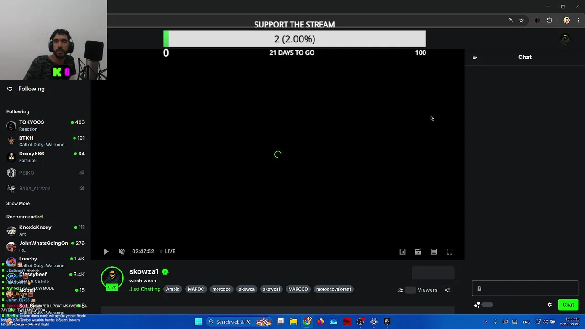
Task: Open chat settings gear
Action: [550, 305]
